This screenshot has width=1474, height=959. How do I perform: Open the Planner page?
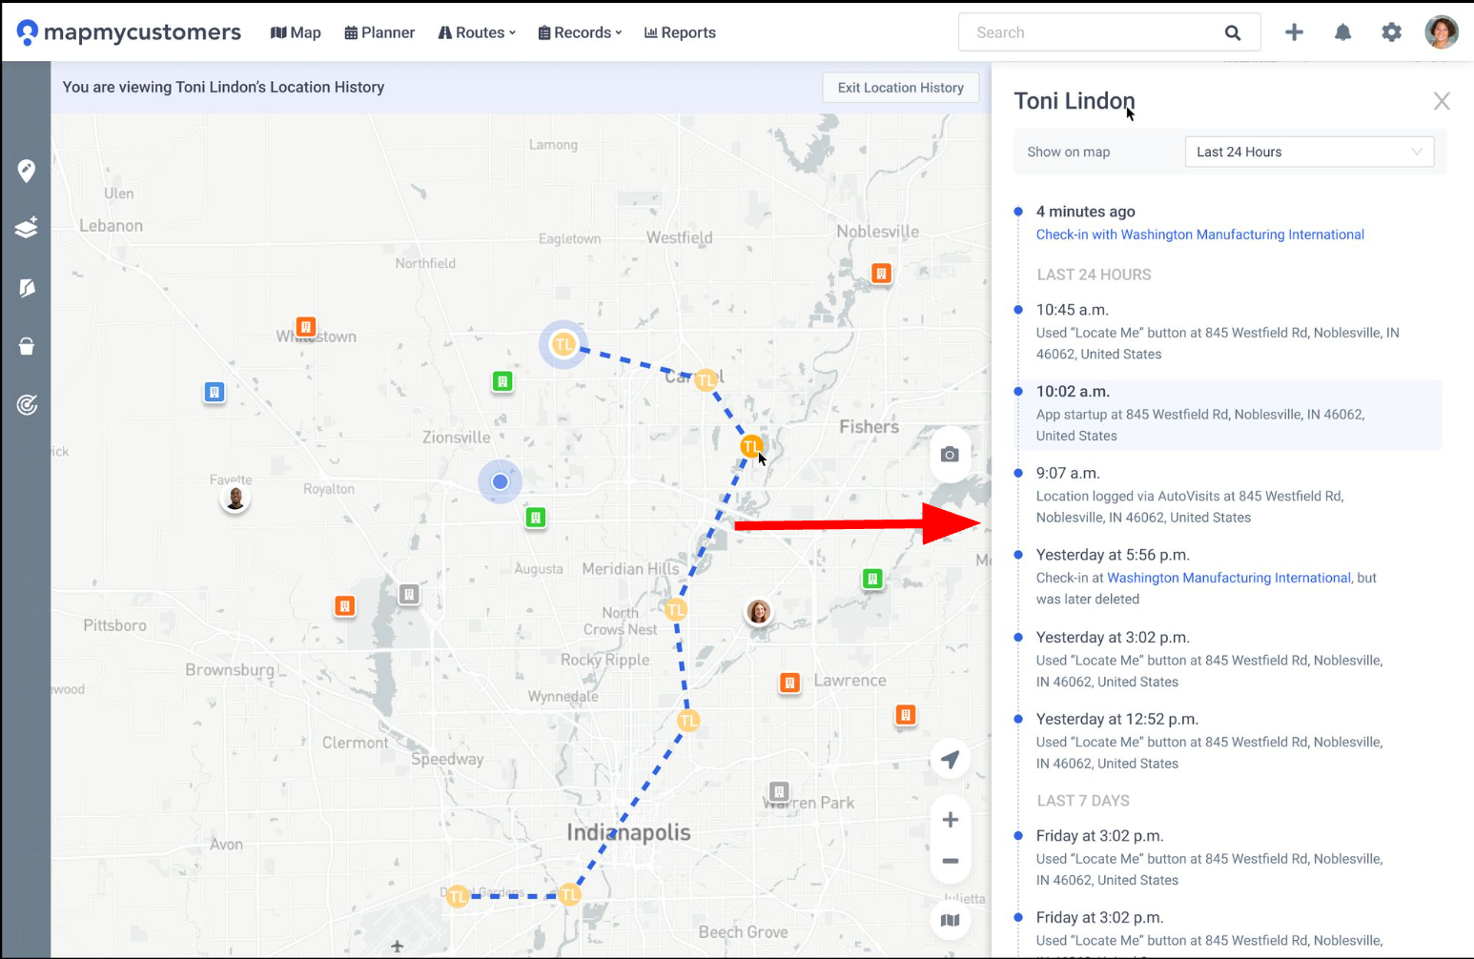point(379,32)
